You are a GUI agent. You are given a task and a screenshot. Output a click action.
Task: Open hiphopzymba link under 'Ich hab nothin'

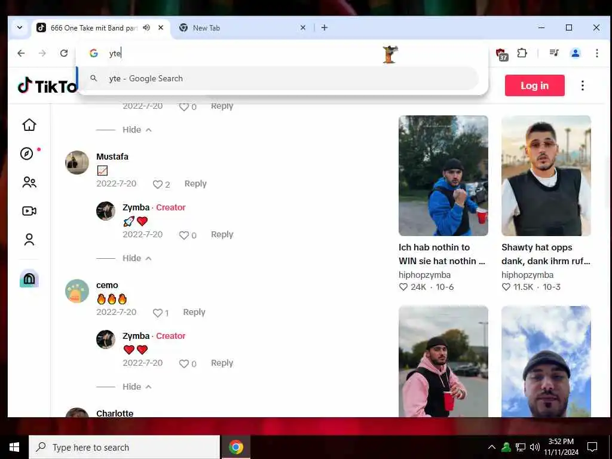tap(425, 275)
